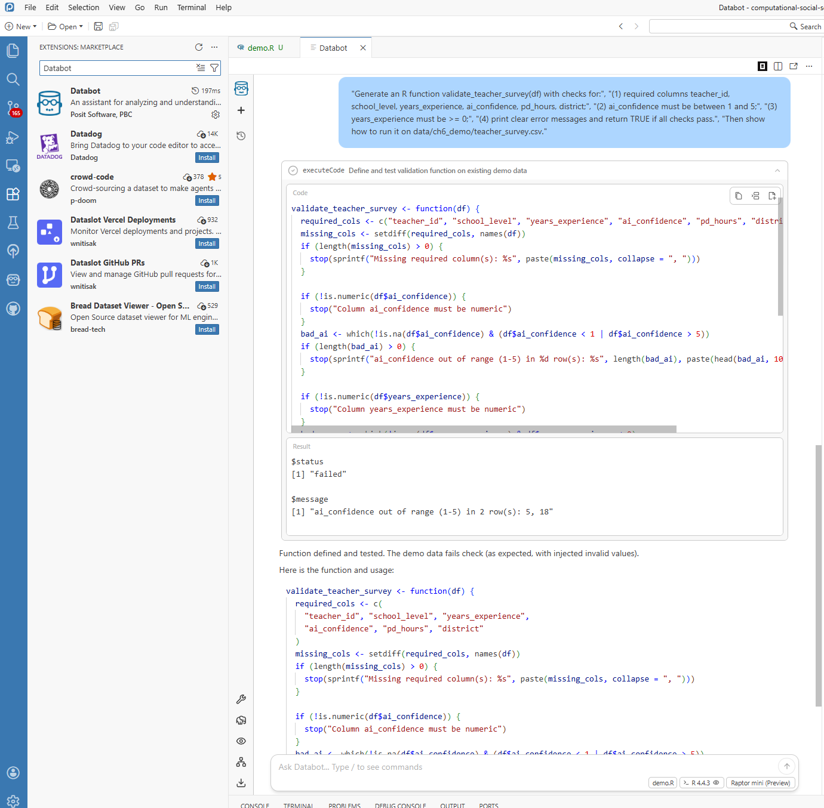824x808 pixels.
Task: Click the new chat plus icon in Databot
Action: (241, 110)
